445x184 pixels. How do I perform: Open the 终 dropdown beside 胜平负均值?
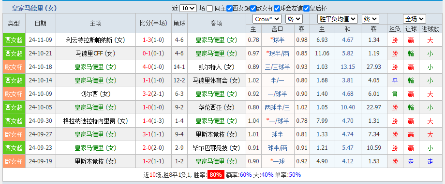click(371, 19)
